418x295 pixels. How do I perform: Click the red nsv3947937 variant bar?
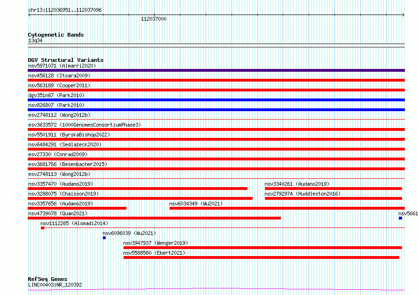263,248
